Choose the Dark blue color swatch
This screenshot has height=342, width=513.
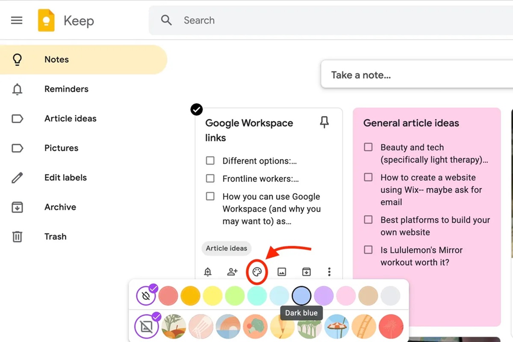click(x=301, y=296)
